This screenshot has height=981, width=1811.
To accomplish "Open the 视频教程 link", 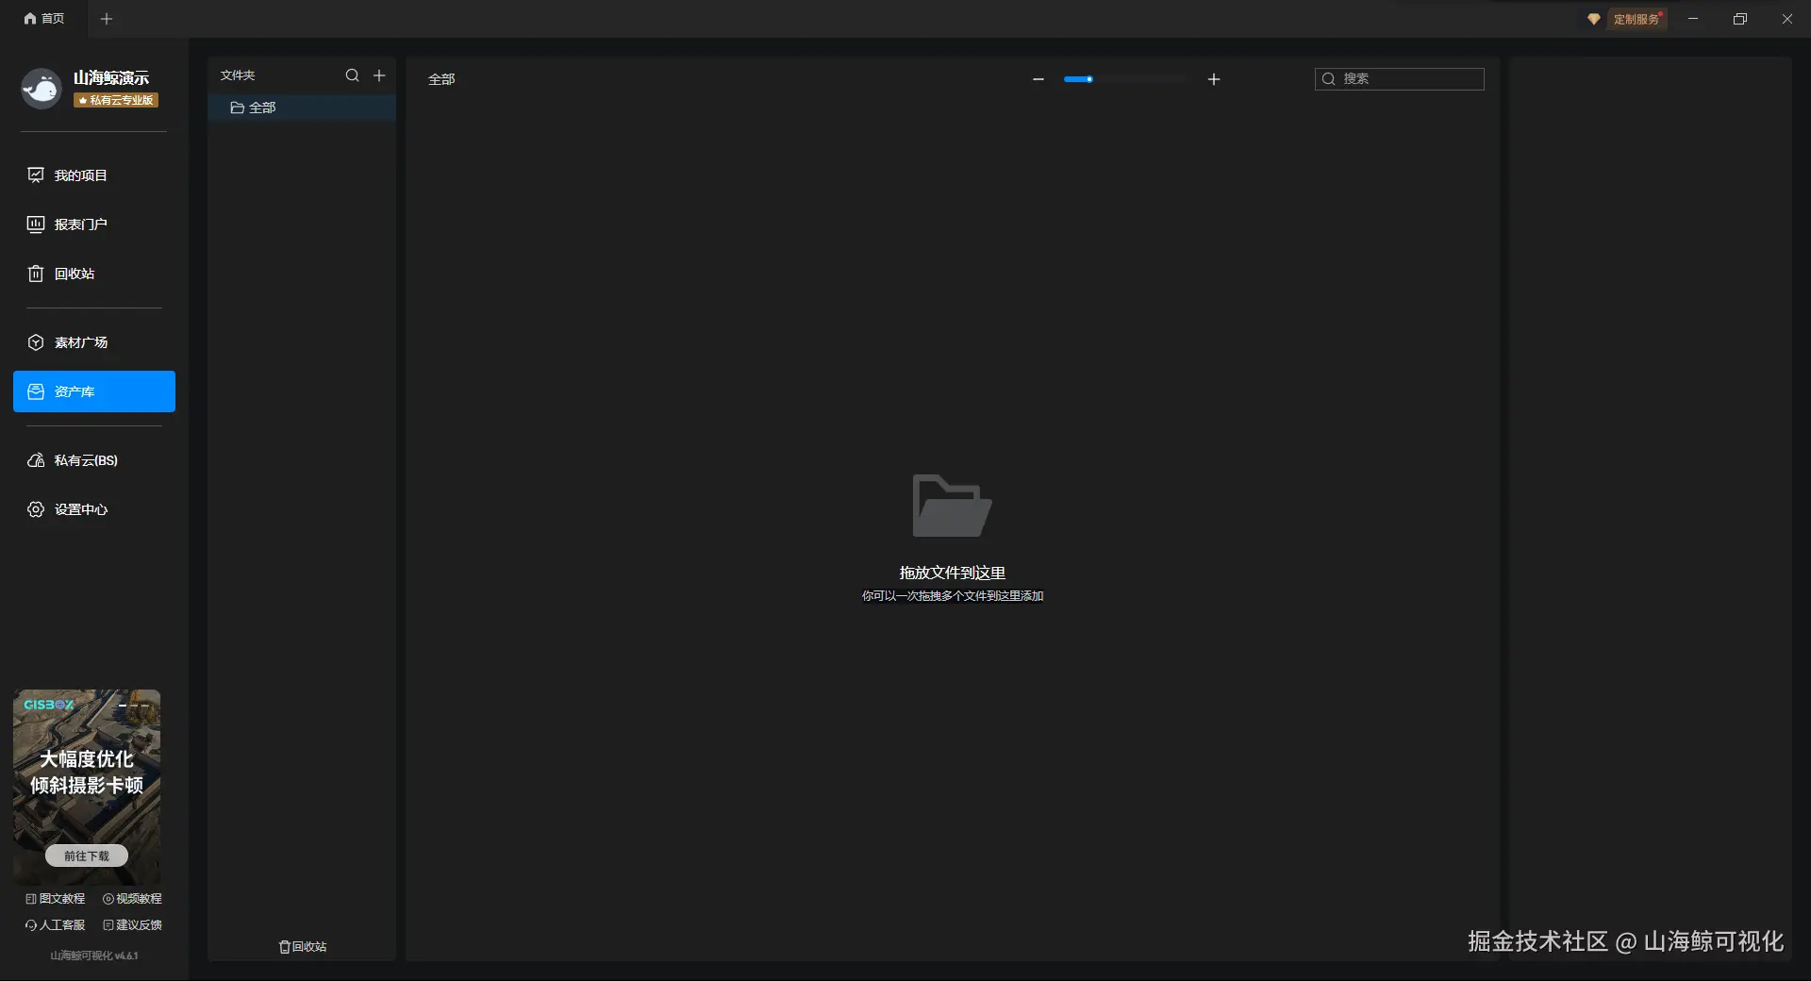I will pos(132,899).
